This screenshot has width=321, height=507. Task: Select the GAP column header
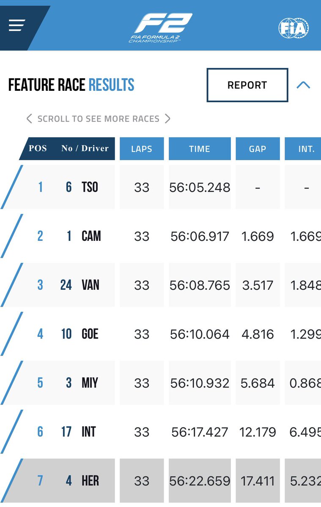[x=258, y=149]
